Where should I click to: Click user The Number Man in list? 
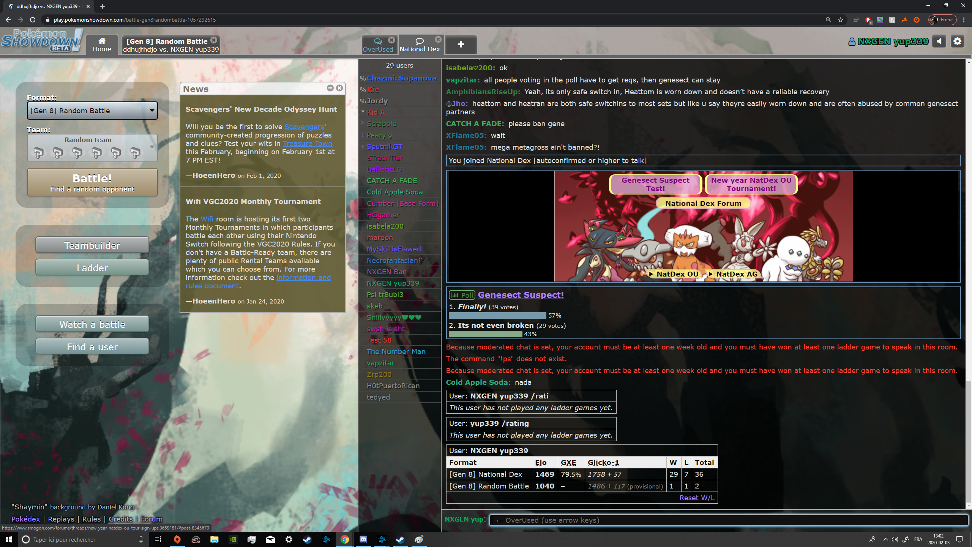pyautogui.click(x=396, y=351)
